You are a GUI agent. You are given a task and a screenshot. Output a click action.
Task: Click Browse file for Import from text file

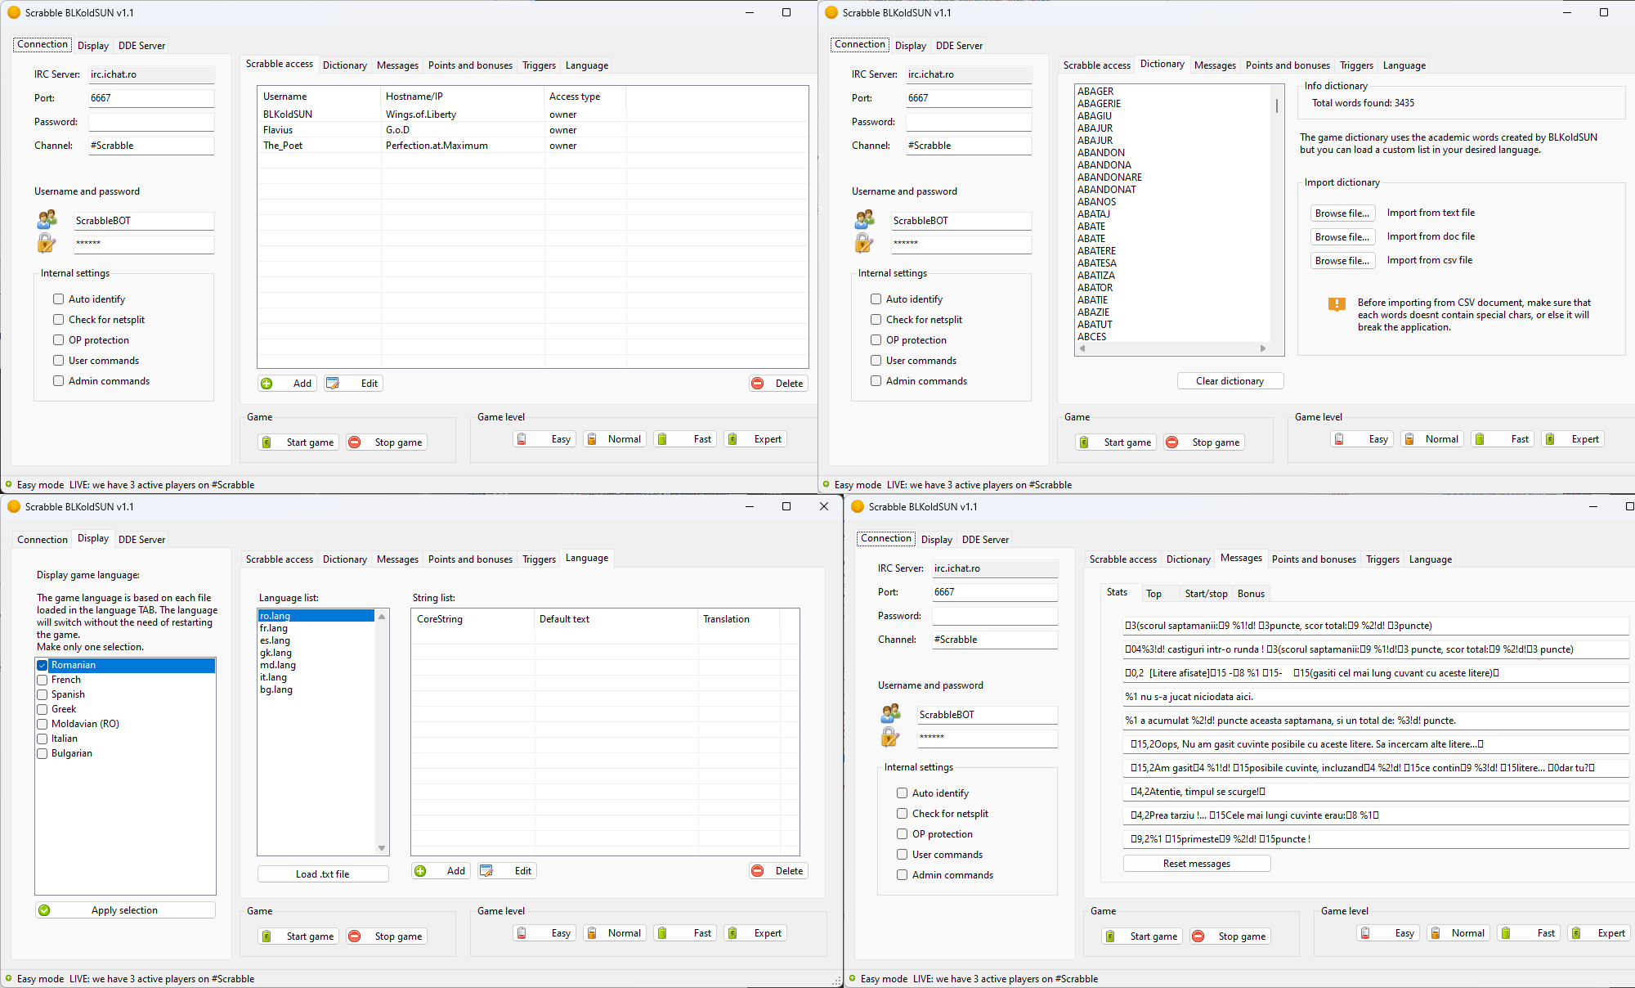pyautogui.click(x=1342, y=213)
